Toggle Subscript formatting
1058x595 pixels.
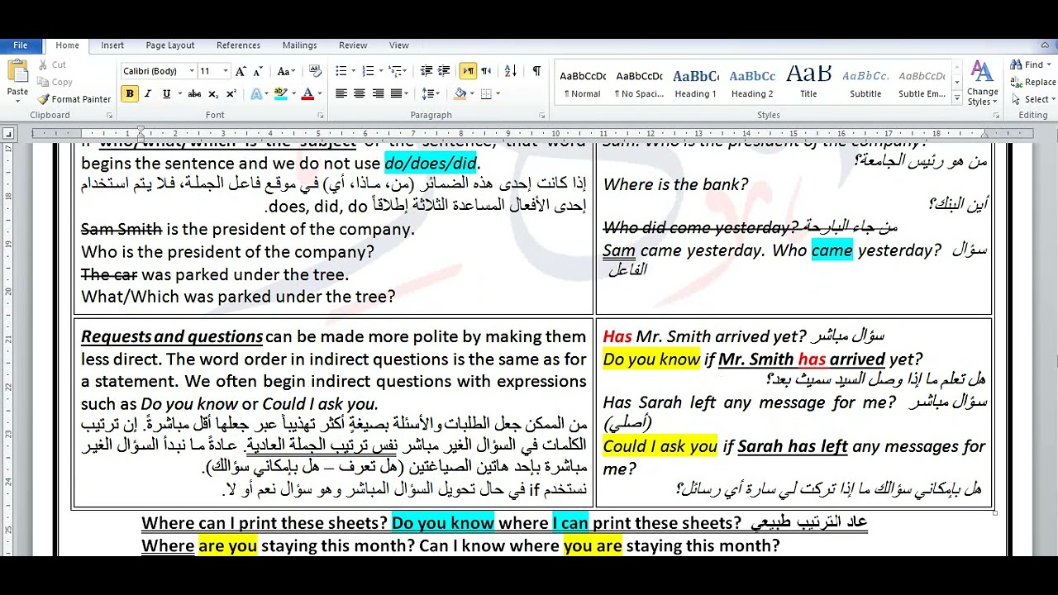[213, 93]
